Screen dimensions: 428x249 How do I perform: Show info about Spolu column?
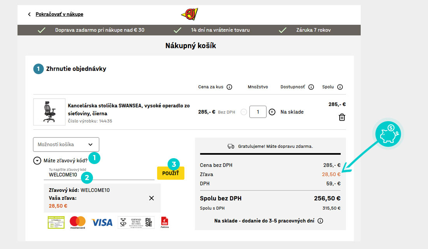pyautogui.click(x=340, y=87)
